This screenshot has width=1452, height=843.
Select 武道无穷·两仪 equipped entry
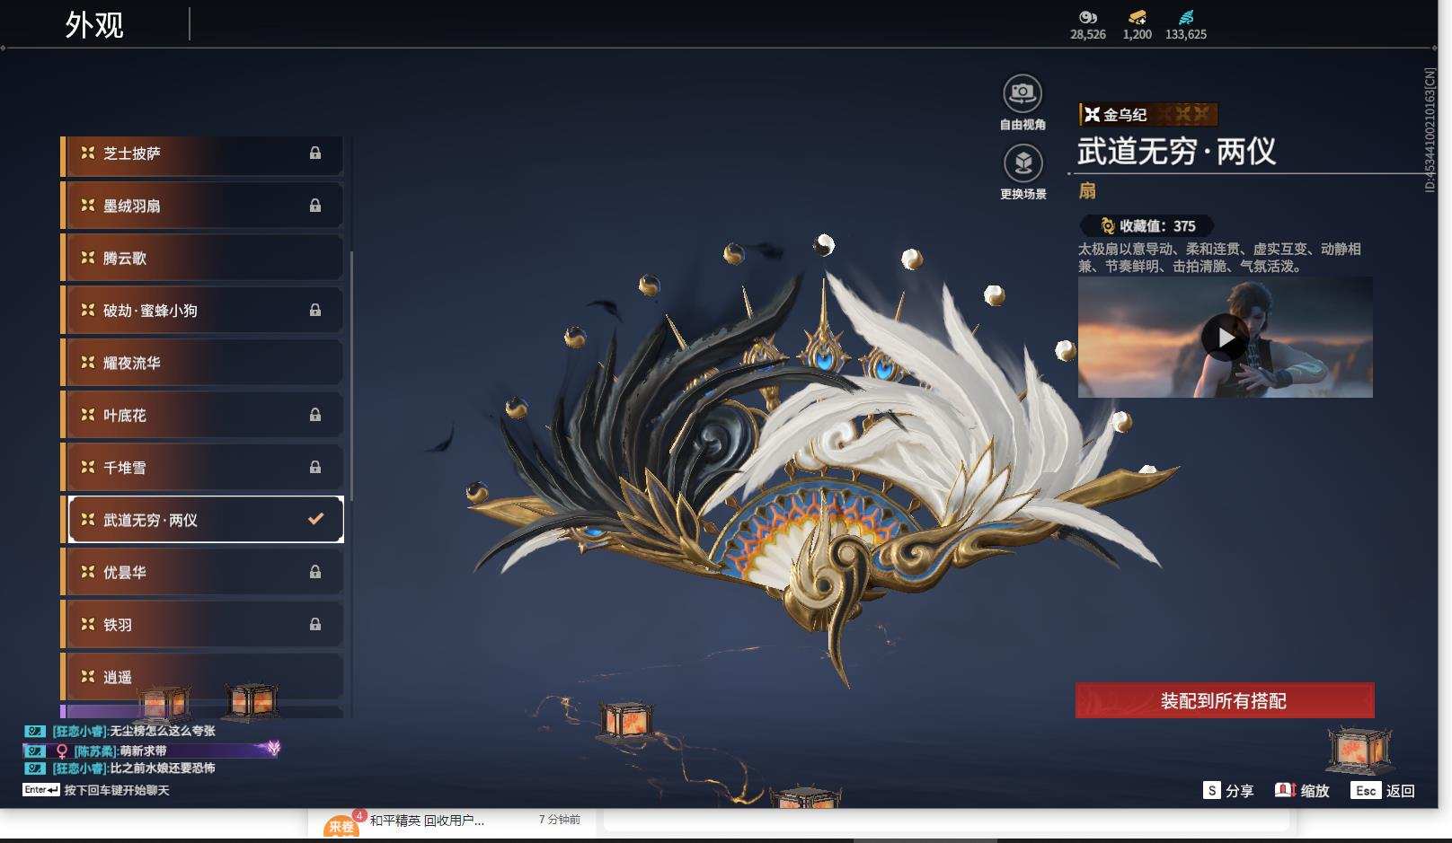pyautogui.click(x=202, y=519)
